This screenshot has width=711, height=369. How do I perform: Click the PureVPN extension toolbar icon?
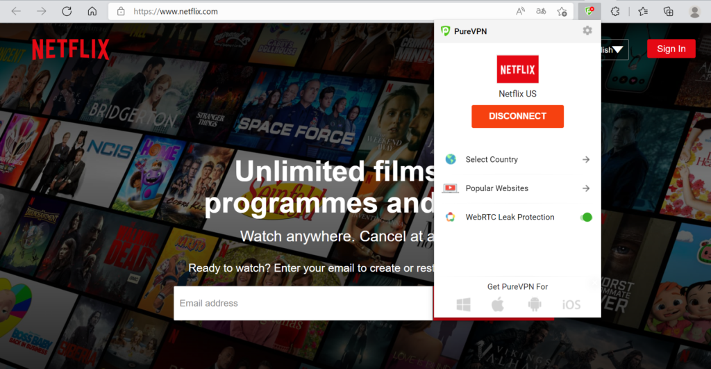pos(589,11)
